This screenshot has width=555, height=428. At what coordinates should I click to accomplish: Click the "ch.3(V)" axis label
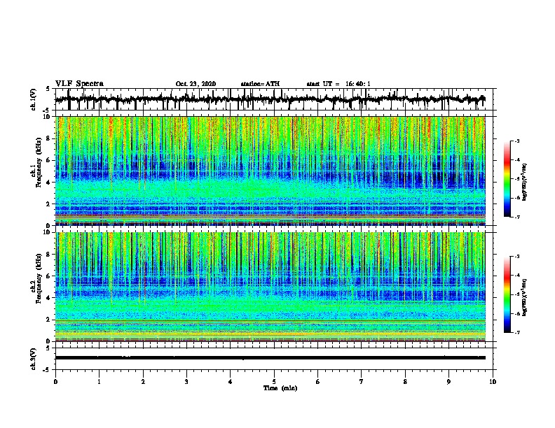pos(34,359)
